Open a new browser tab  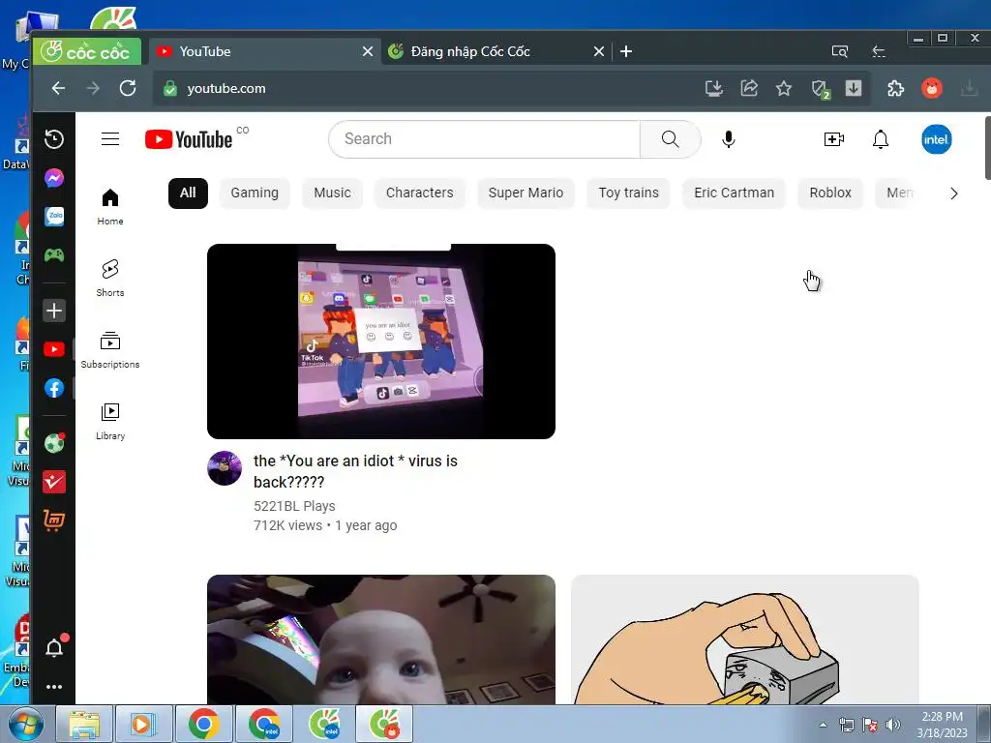(626, 51)
